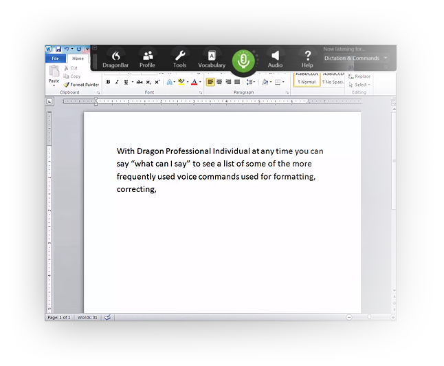Image resolution: width=444 pixels, height=366 pixels.
Task: Toggle italic formatting
Action: point(117,82)
